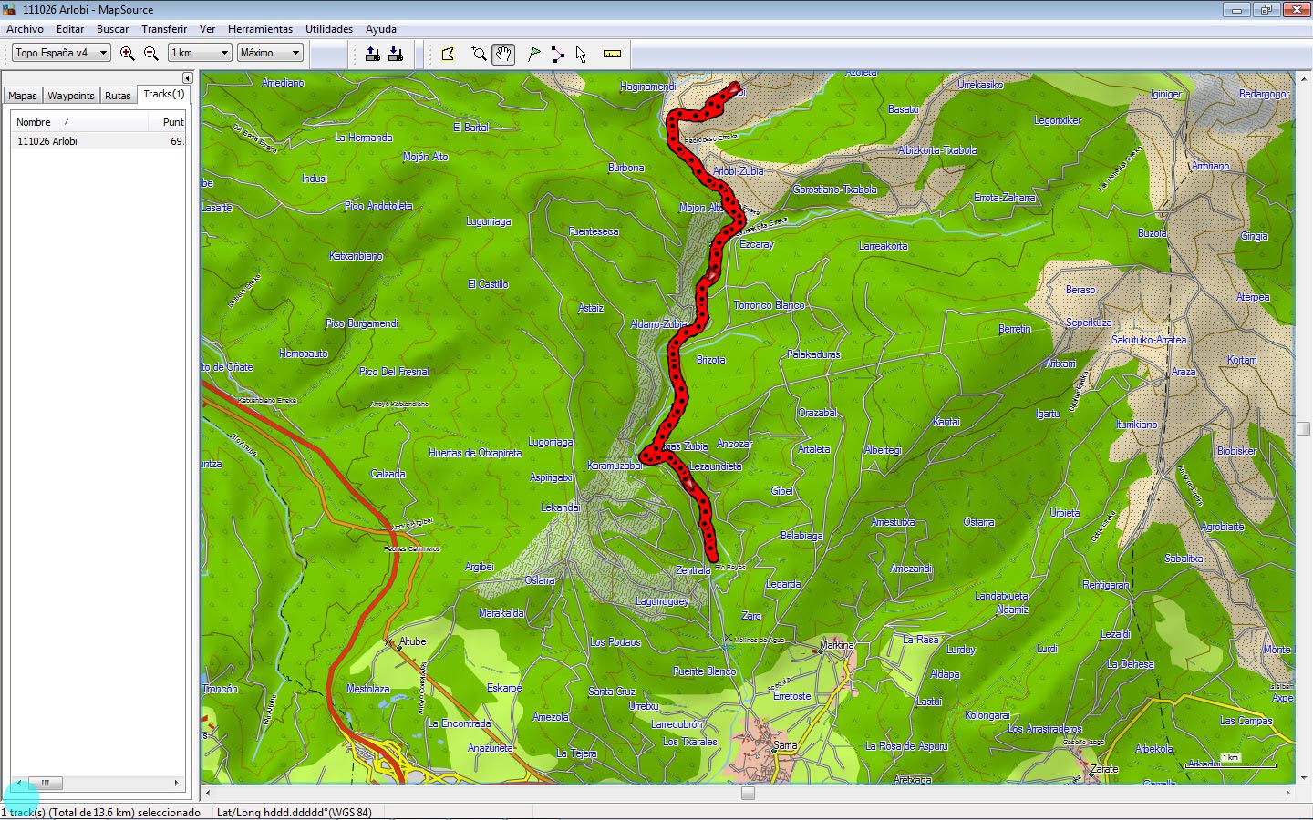Viewport: 1313px width, 820px height.
Task: Click the Zoom In magnifier icon
Action: point(128,54)
